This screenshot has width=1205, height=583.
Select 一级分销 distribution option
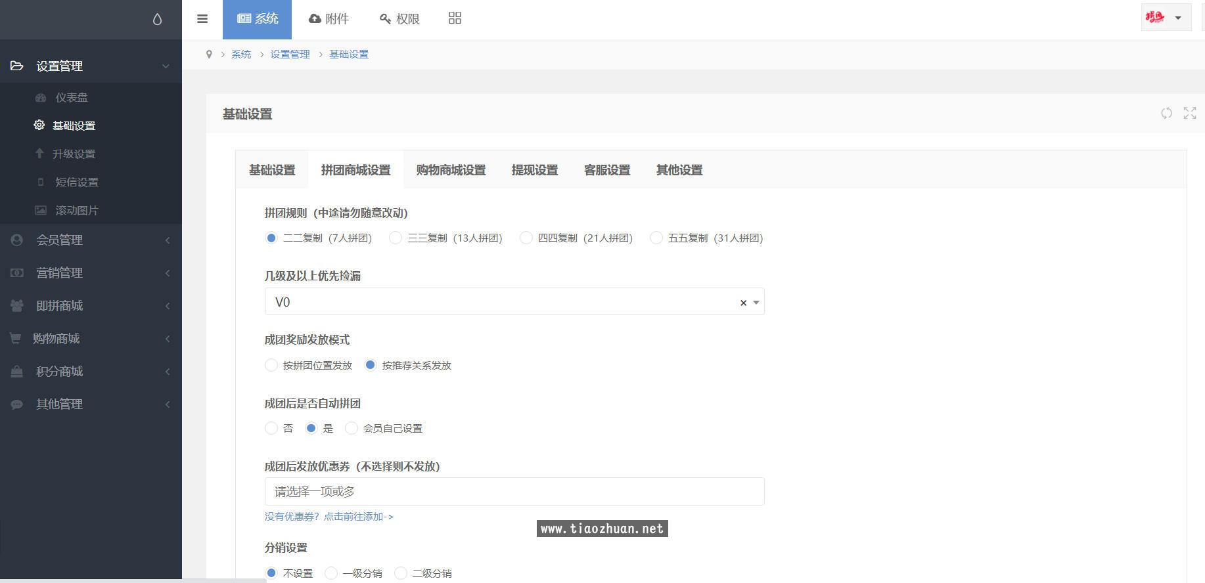tap(332, 573)
